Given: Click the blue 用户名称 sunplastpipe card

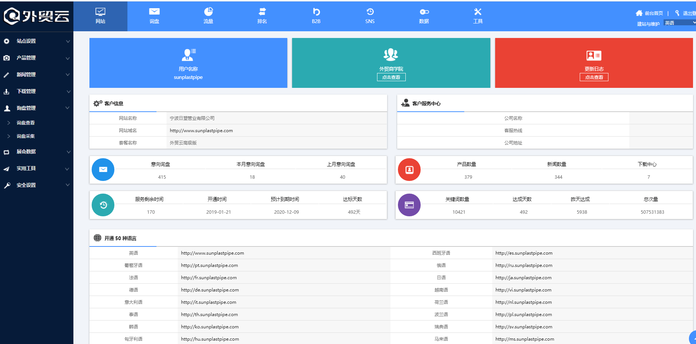Looking at the screenshot, I should (x=188, y=63).
